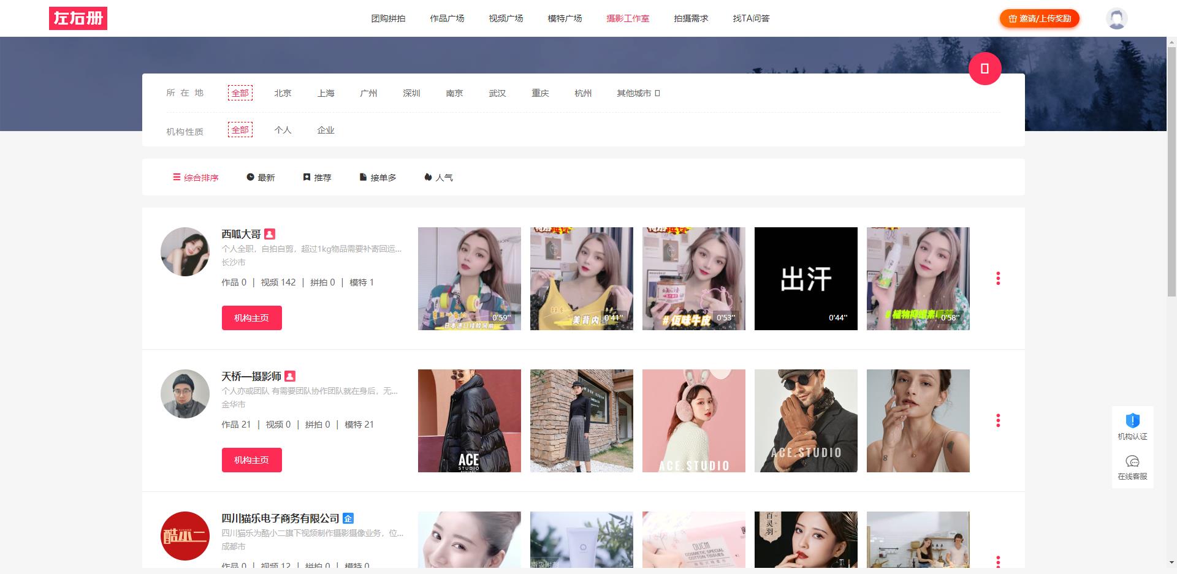
Task: Open 酷小二 red avatar logo
Action: tap(185, 536)
